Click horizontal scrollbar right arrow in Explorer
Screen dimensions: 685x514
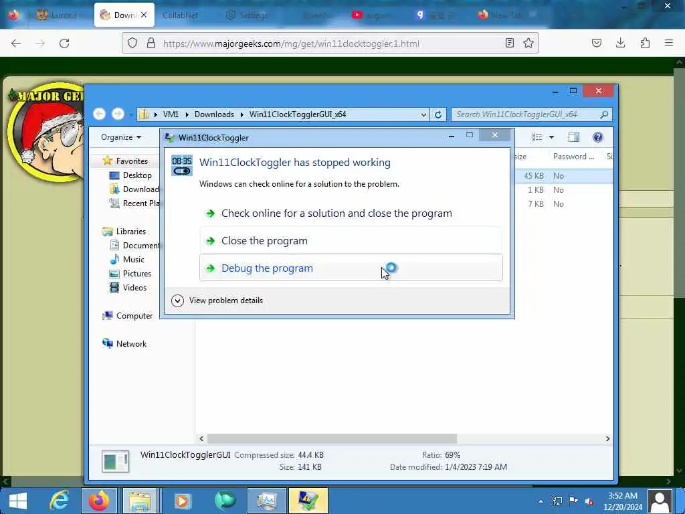607,438
